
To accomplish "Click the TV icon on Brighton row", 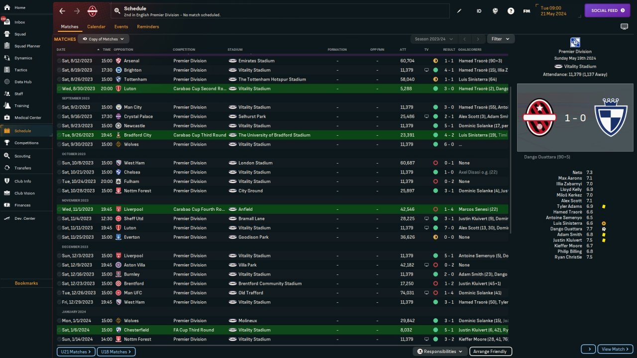I will click(426, 70).
